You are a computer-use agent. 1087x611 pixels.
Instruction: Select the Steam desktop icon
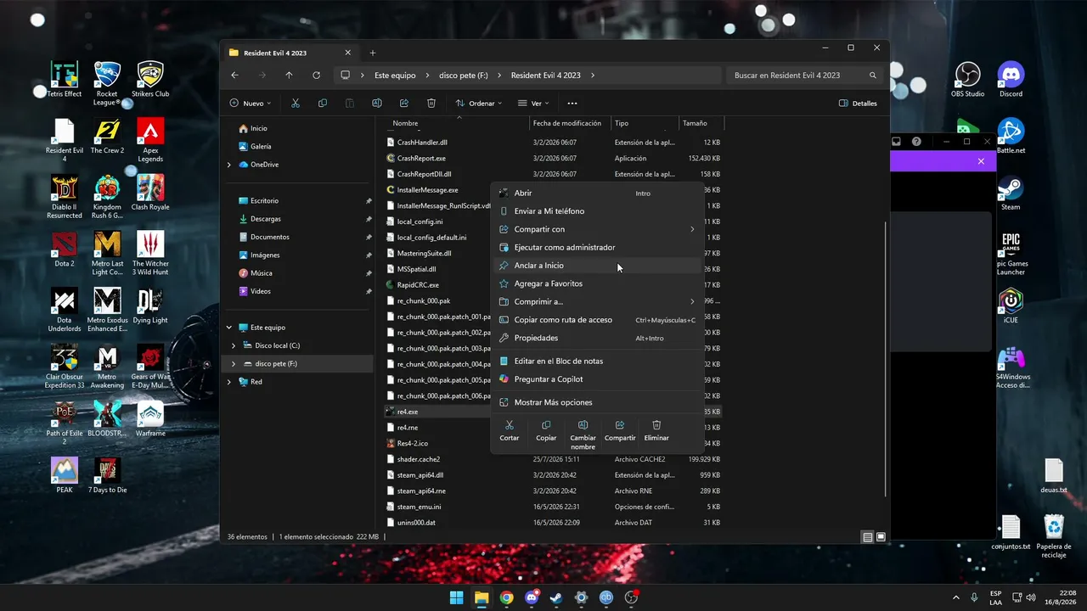[1011, 193]
